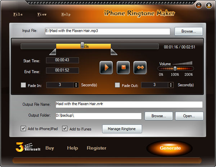
Task: Click the Manage Ringtone button
Action: coord(122,129)
